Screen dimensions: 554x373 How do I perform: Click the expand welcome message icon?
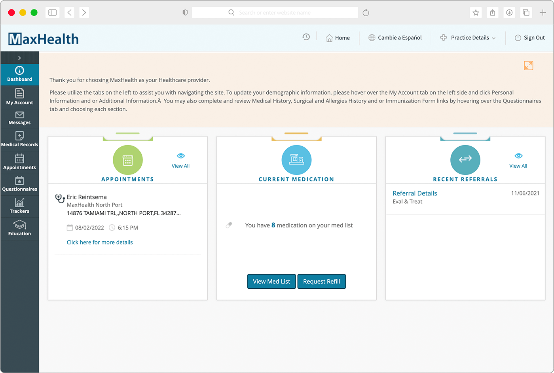click(x=528, y=65)
